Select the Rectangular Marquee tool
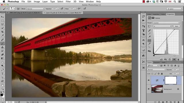The image size is (184, 103). coord(2,21)
